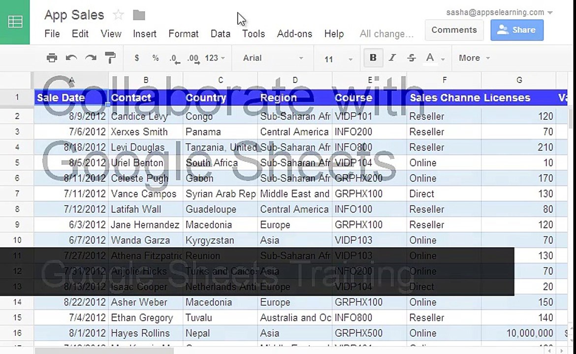Format selection as currency
The width and height of the screenshot is (576, 354).
pyautogui.click(x=137, y=58)
